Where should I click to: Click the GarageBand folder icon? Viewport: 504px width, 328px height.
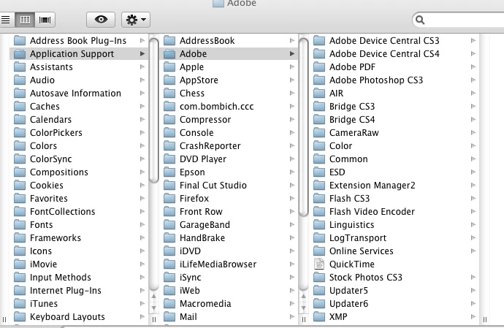[169, 225]
